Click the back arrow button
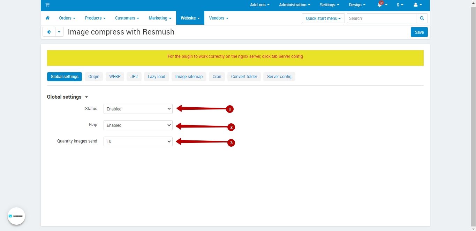The width and height of the screenshot is (476, 231). coord(49,32)
